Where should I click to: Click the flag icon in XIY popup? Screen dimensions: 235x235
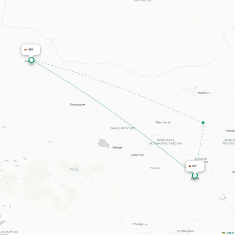click(x=190, y=166)
